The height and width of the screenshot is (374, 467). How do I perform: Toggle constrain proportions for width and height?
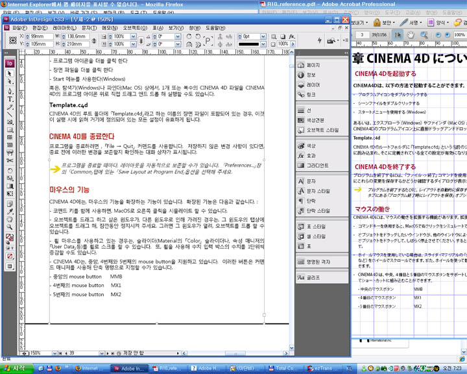tap(94, 40)
